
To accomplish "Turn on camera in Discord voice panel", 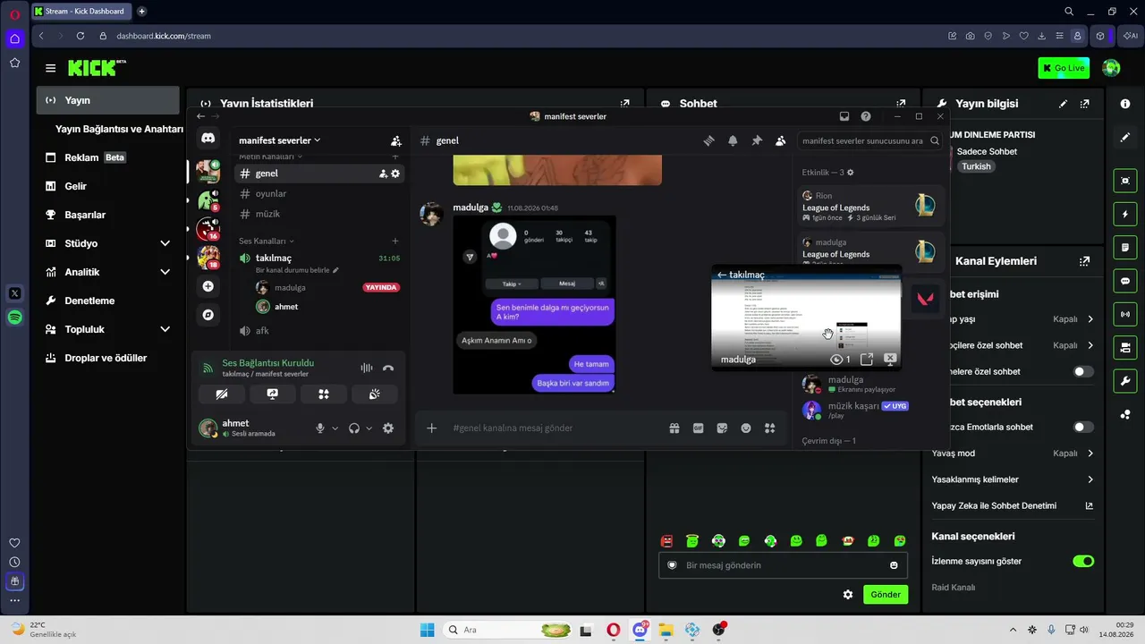I will pyautogui.click(x=222, y=394).
